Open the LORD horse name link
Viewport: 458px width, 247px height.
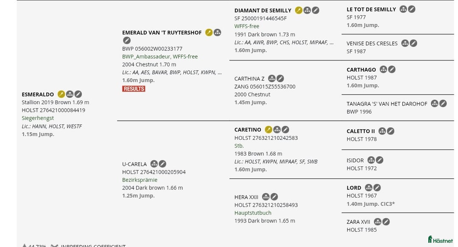coord(354,188)
